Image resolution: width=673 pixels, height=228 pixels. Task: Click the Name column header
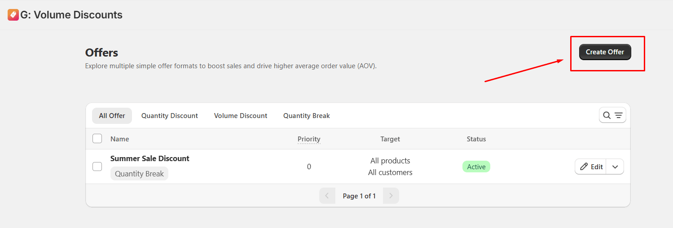pyautogui.click(x=120, y=139)
